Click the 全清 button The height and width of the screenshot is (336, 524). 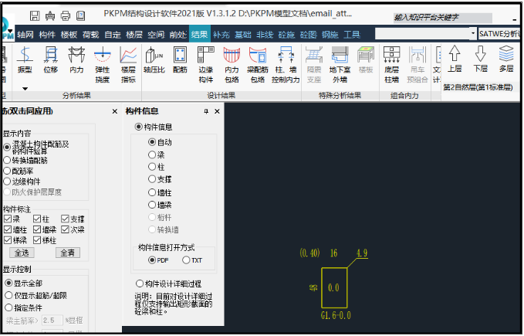pos(68,253)
